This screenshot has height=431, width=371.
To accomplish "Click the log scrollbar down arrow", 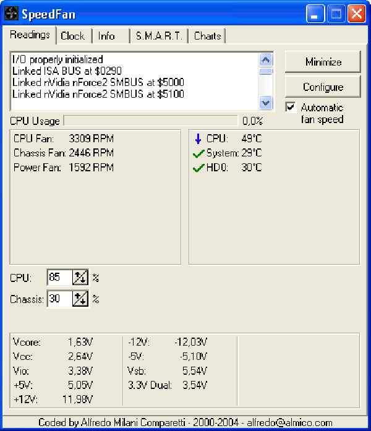I will tap(265, 103).
